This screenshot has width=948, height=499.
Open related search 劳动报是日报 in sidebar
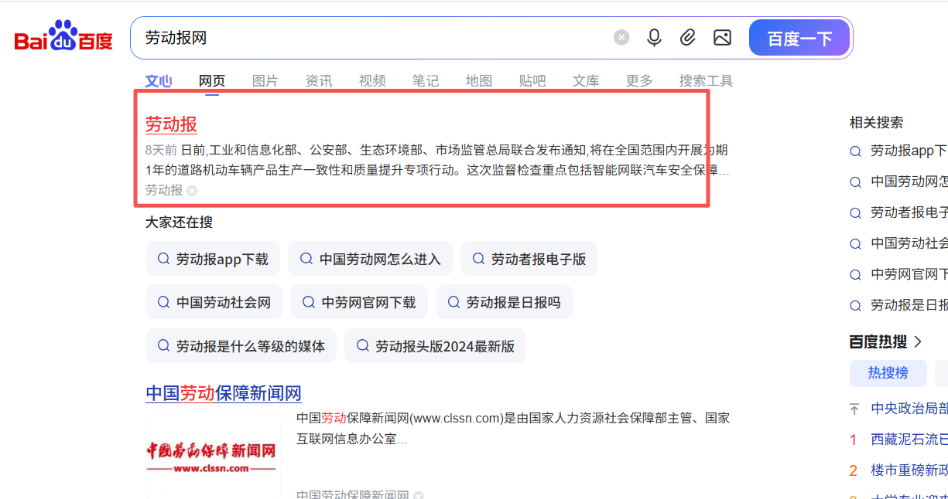[898, 305]
